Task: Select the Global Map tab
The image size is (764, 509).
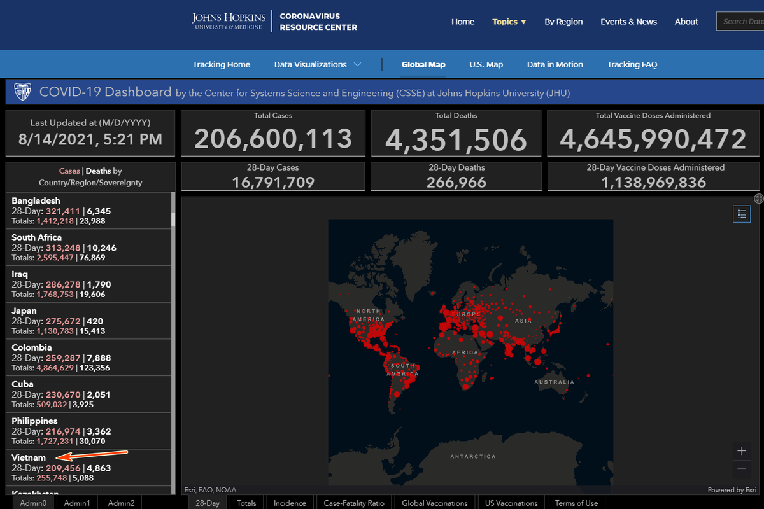Action: [423, 64]
